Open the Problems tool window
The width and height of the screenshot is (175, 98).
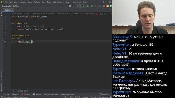[26, 94]
